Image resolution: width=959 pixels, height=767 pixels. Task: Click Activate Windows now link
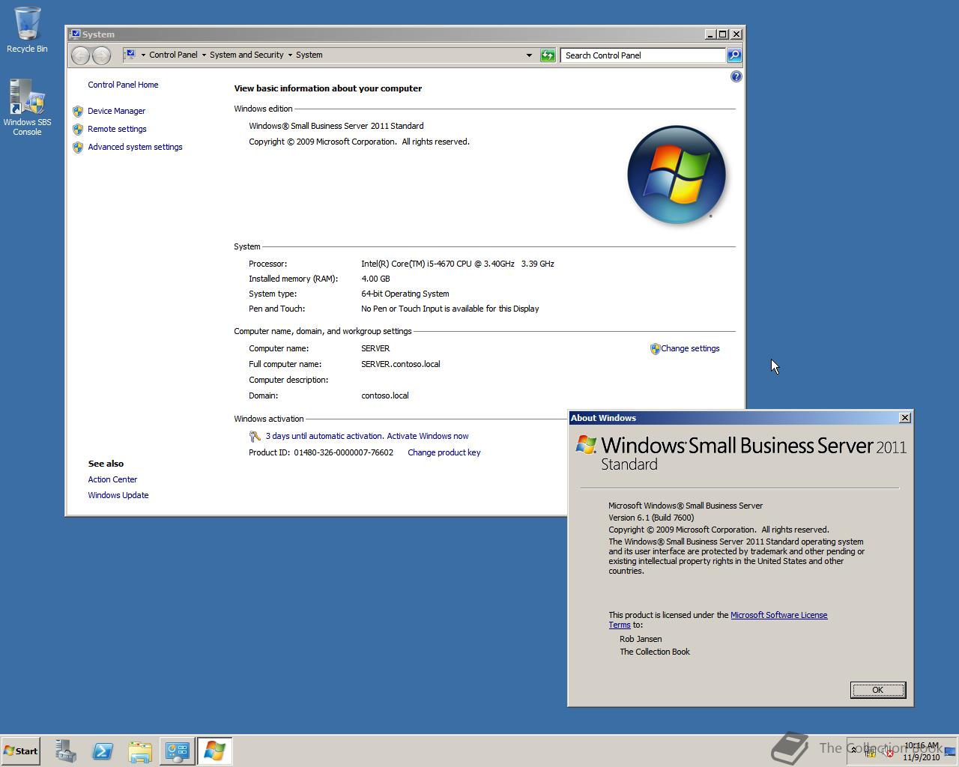click(x=428, y=436)
